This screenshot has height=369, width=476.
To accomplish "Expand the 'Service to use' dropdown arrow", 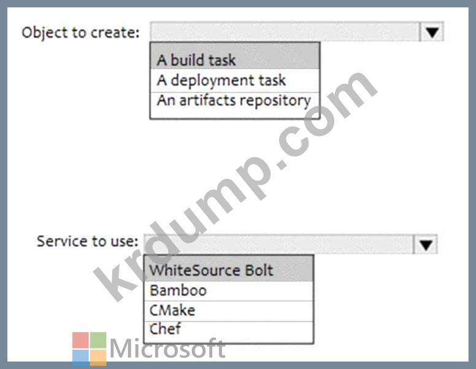I will 426,245.
